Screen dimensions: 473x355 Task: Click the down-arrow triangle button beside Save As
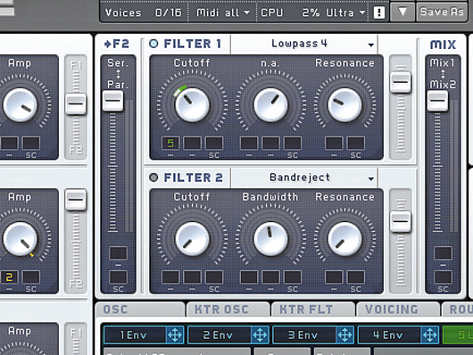402,12
